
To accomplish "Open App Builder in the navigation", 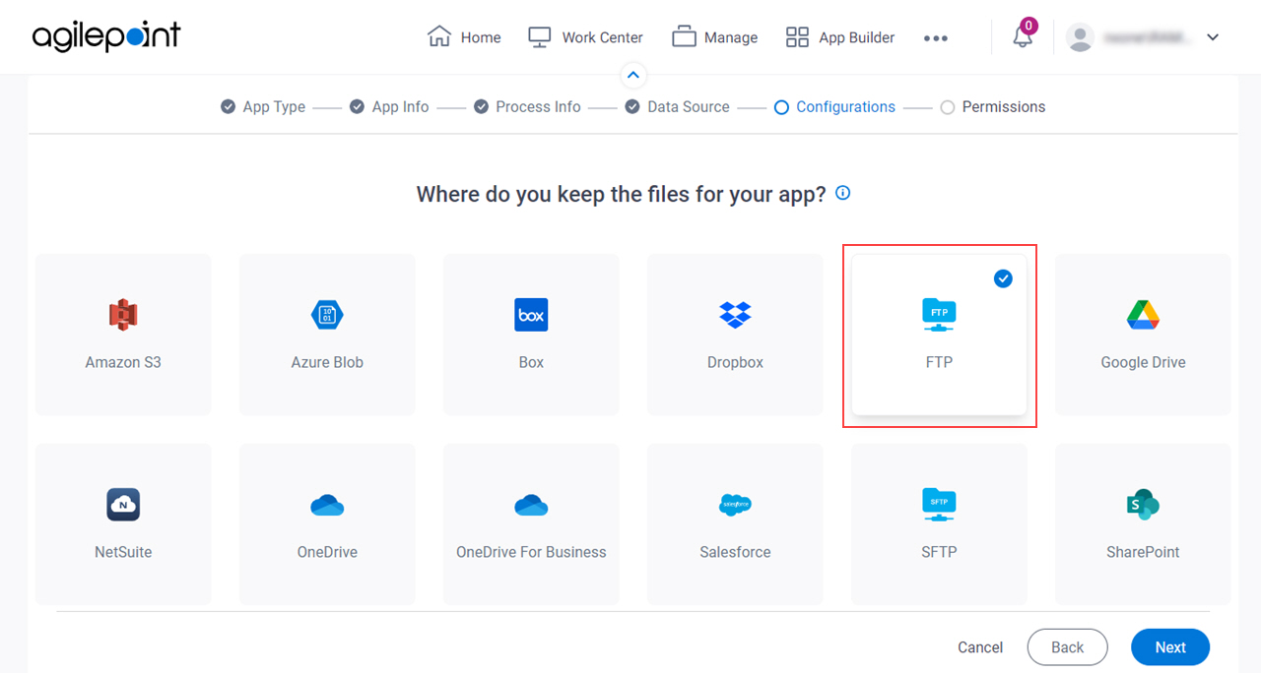I will pyautogui.click(x=840, y=37).
